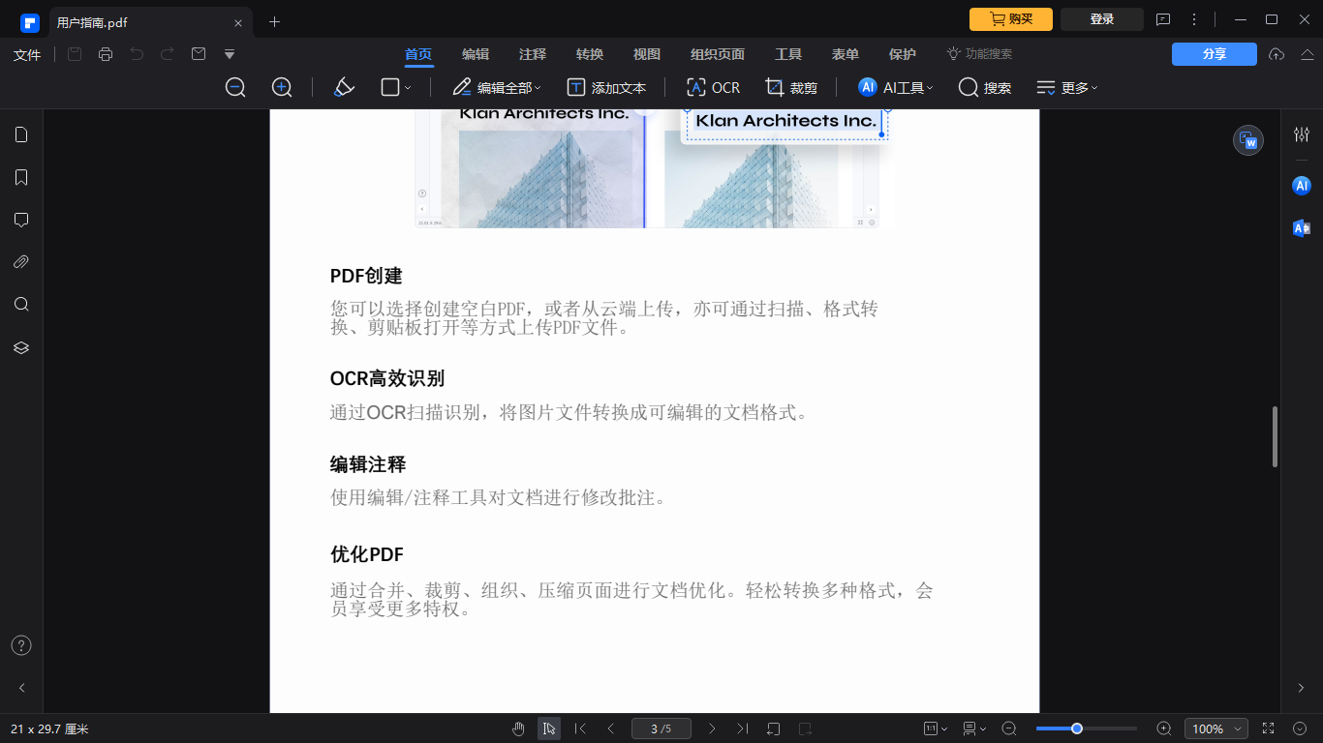Viewport: 1323px width, 743px height.
Task: Switch to the 注释 tab
Action: click(533, 54)
